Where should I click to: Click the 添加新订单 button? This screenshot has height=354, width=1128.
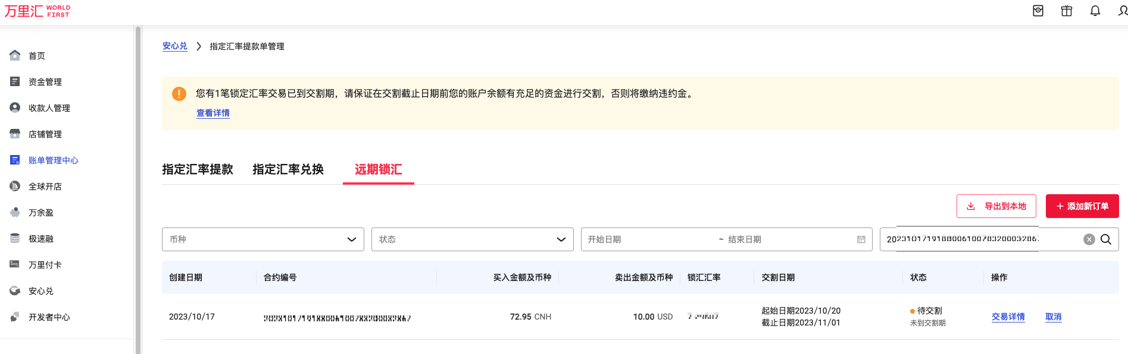[1082, 206]
